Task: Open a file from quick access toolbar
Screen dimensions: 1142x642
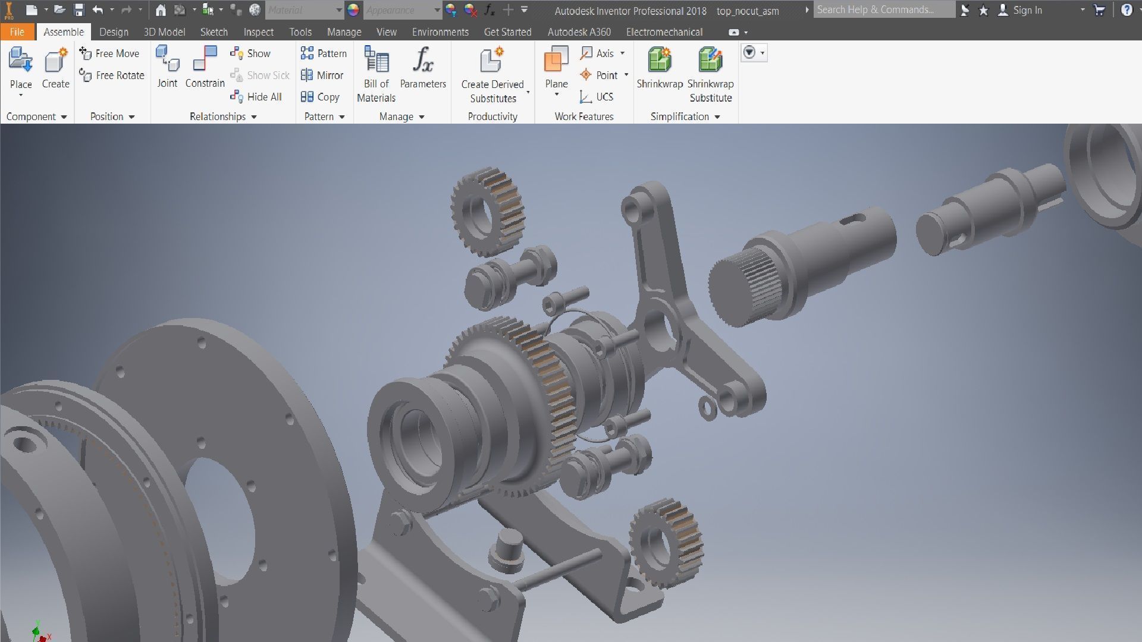Action: pos(59,10)
